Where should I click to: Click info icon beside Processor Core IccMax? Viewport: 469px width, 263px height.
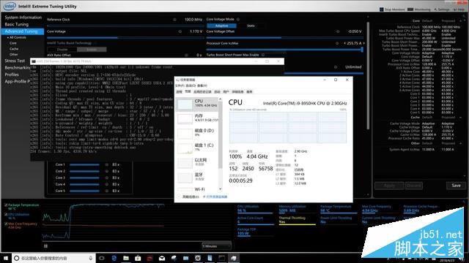pos(337,43)
